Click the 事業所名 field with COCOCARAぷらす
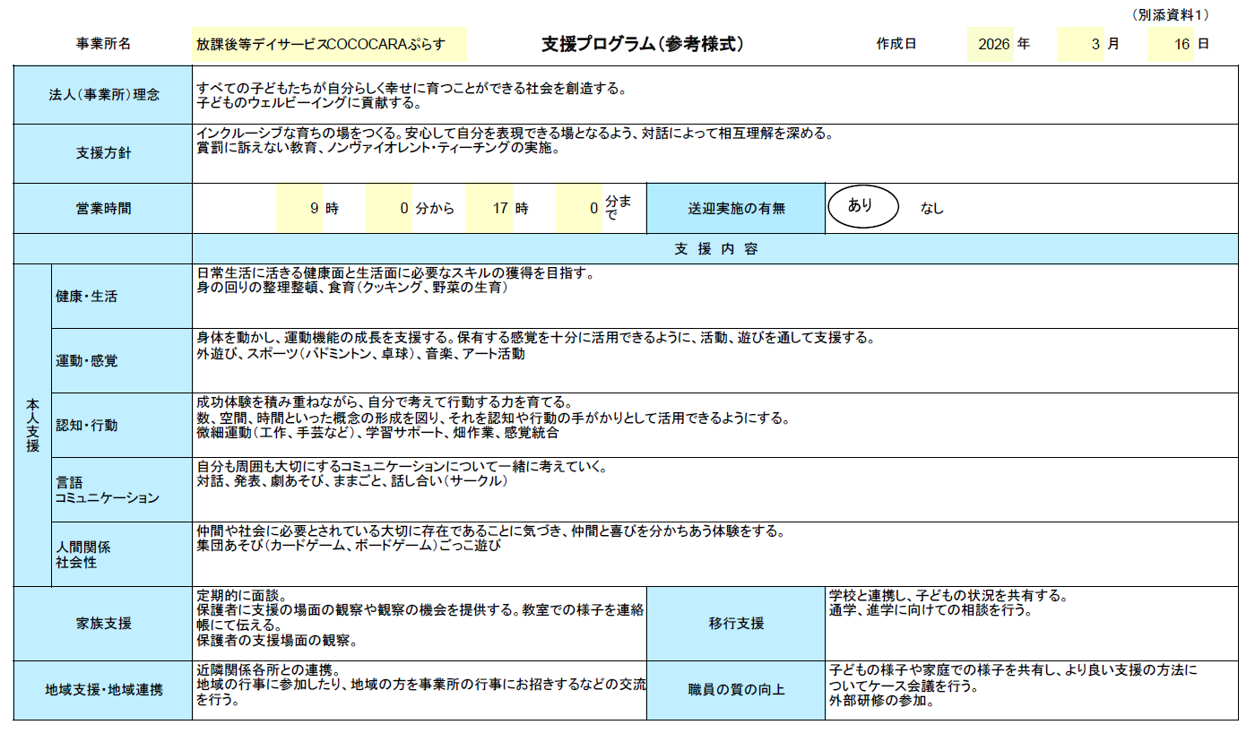This screenshot has width=1255, height=742. click(x=329, y=44)
